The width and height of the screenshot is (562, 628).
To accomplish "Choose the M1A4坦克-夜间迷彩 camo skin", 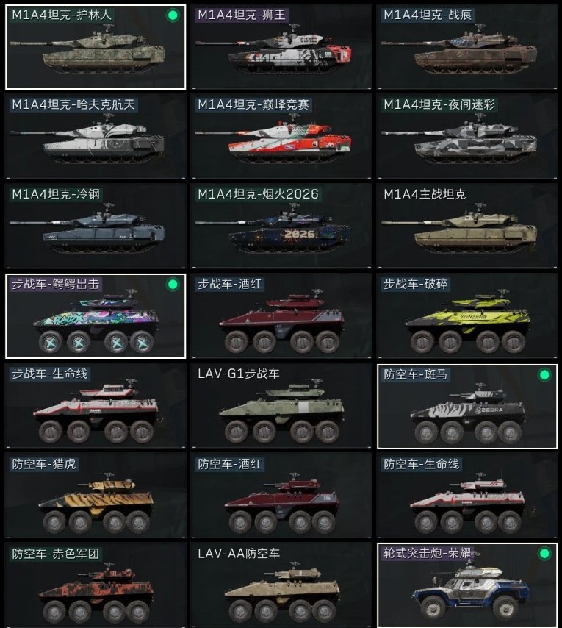I will click(x=467, y=137).
